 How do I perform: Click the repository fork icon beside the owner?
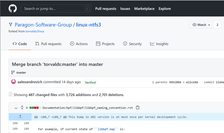(x=11, y=25)
